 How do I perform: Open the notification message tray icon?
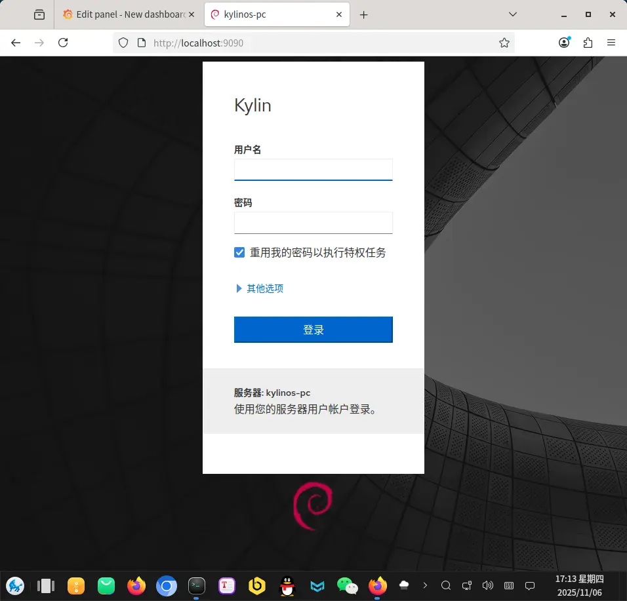click(x=530, y=586)
